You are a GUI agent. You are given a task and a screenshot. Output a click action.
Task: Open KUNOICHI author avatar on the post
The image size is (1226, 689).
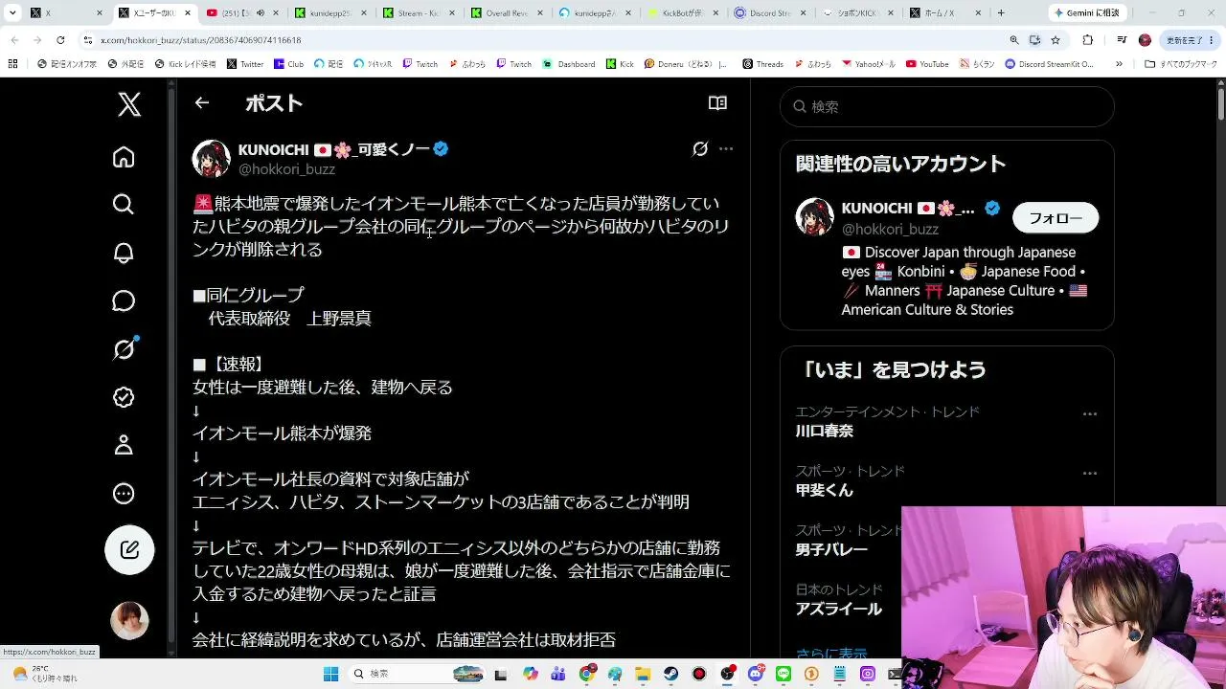(x=212, y=159)
